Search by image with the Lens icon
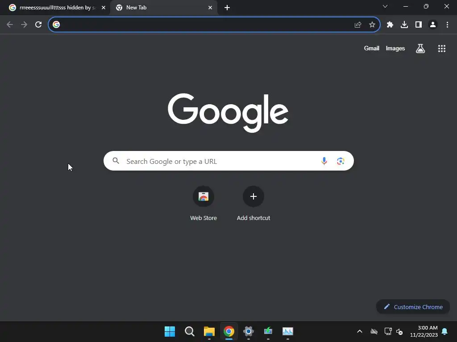457x342 pixels. (x=341, y=161)
